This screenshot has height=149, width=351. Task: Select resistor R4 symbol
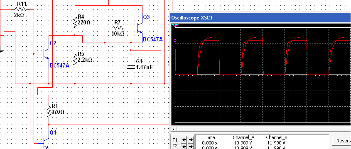[75, 22]
